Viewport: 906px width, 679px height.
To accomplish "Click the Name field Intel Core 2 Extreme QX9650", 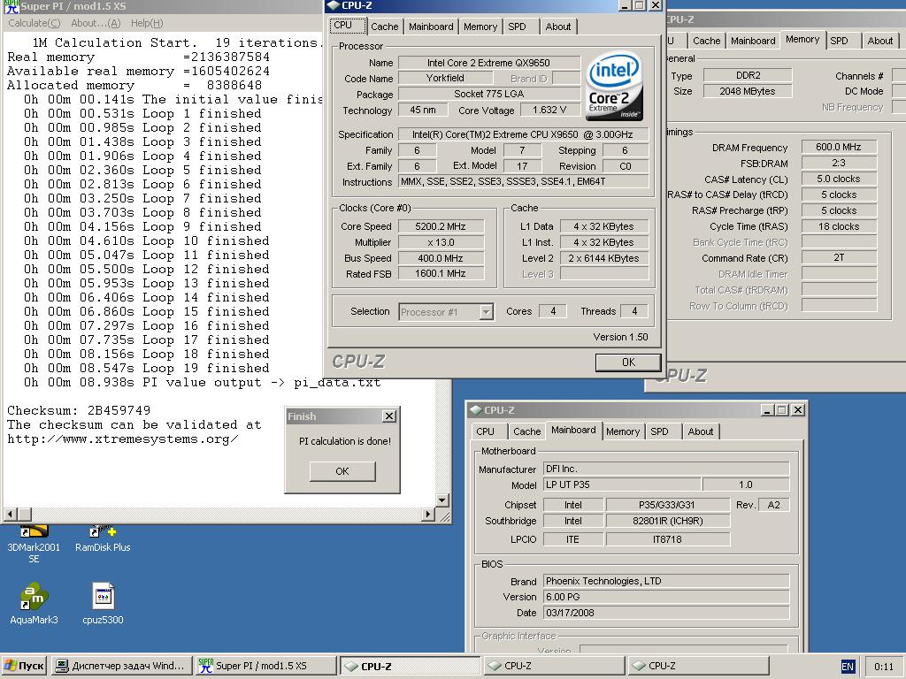I will [488, 63].
